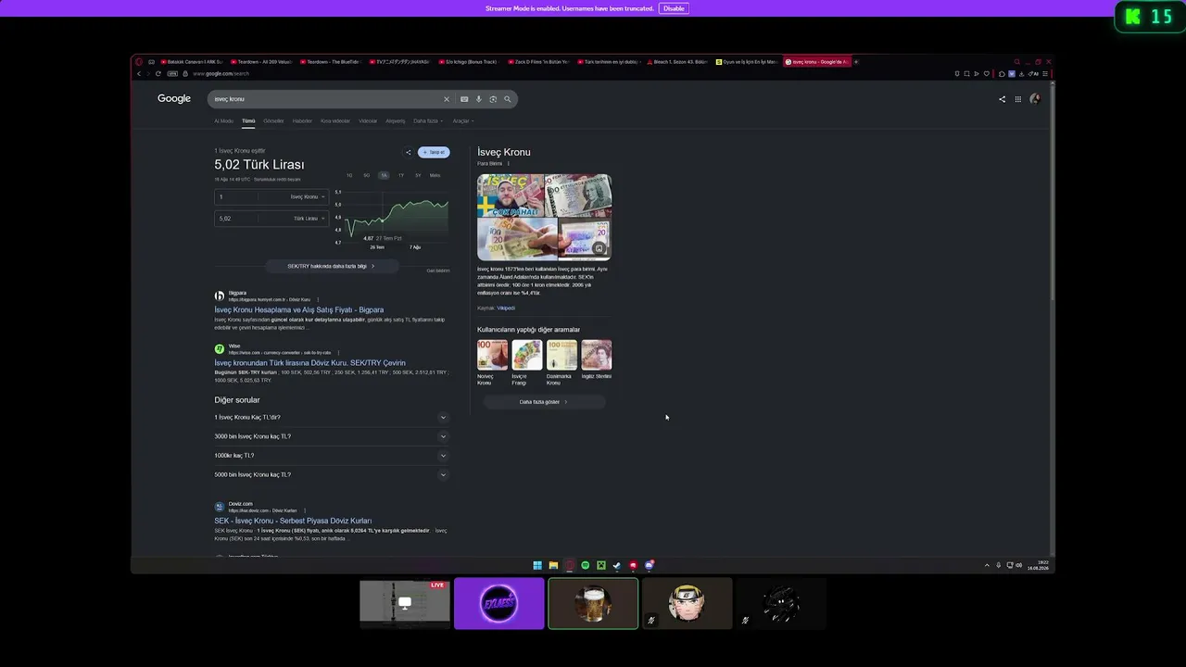The height and width of the screenshot is (667, 1186).
Task: Select the İngiliz Sterlini related search
Action: coord(596,360)
